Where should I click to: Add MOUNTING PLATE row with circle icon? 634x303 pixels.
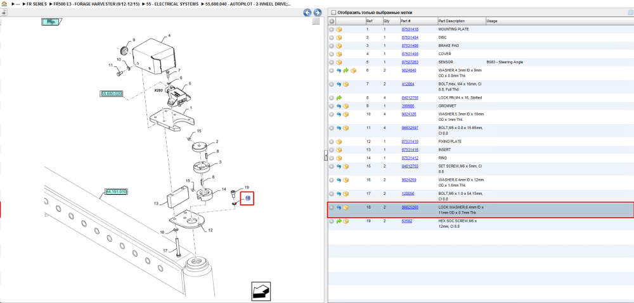(332, 30)
